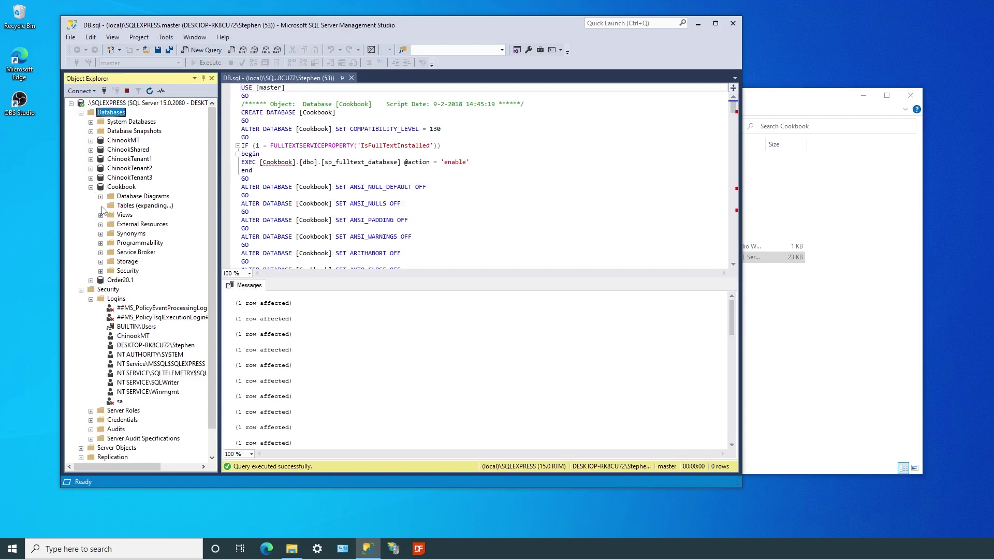994x559 pixels.
Task: Click the Execute button
Action: 206,63
